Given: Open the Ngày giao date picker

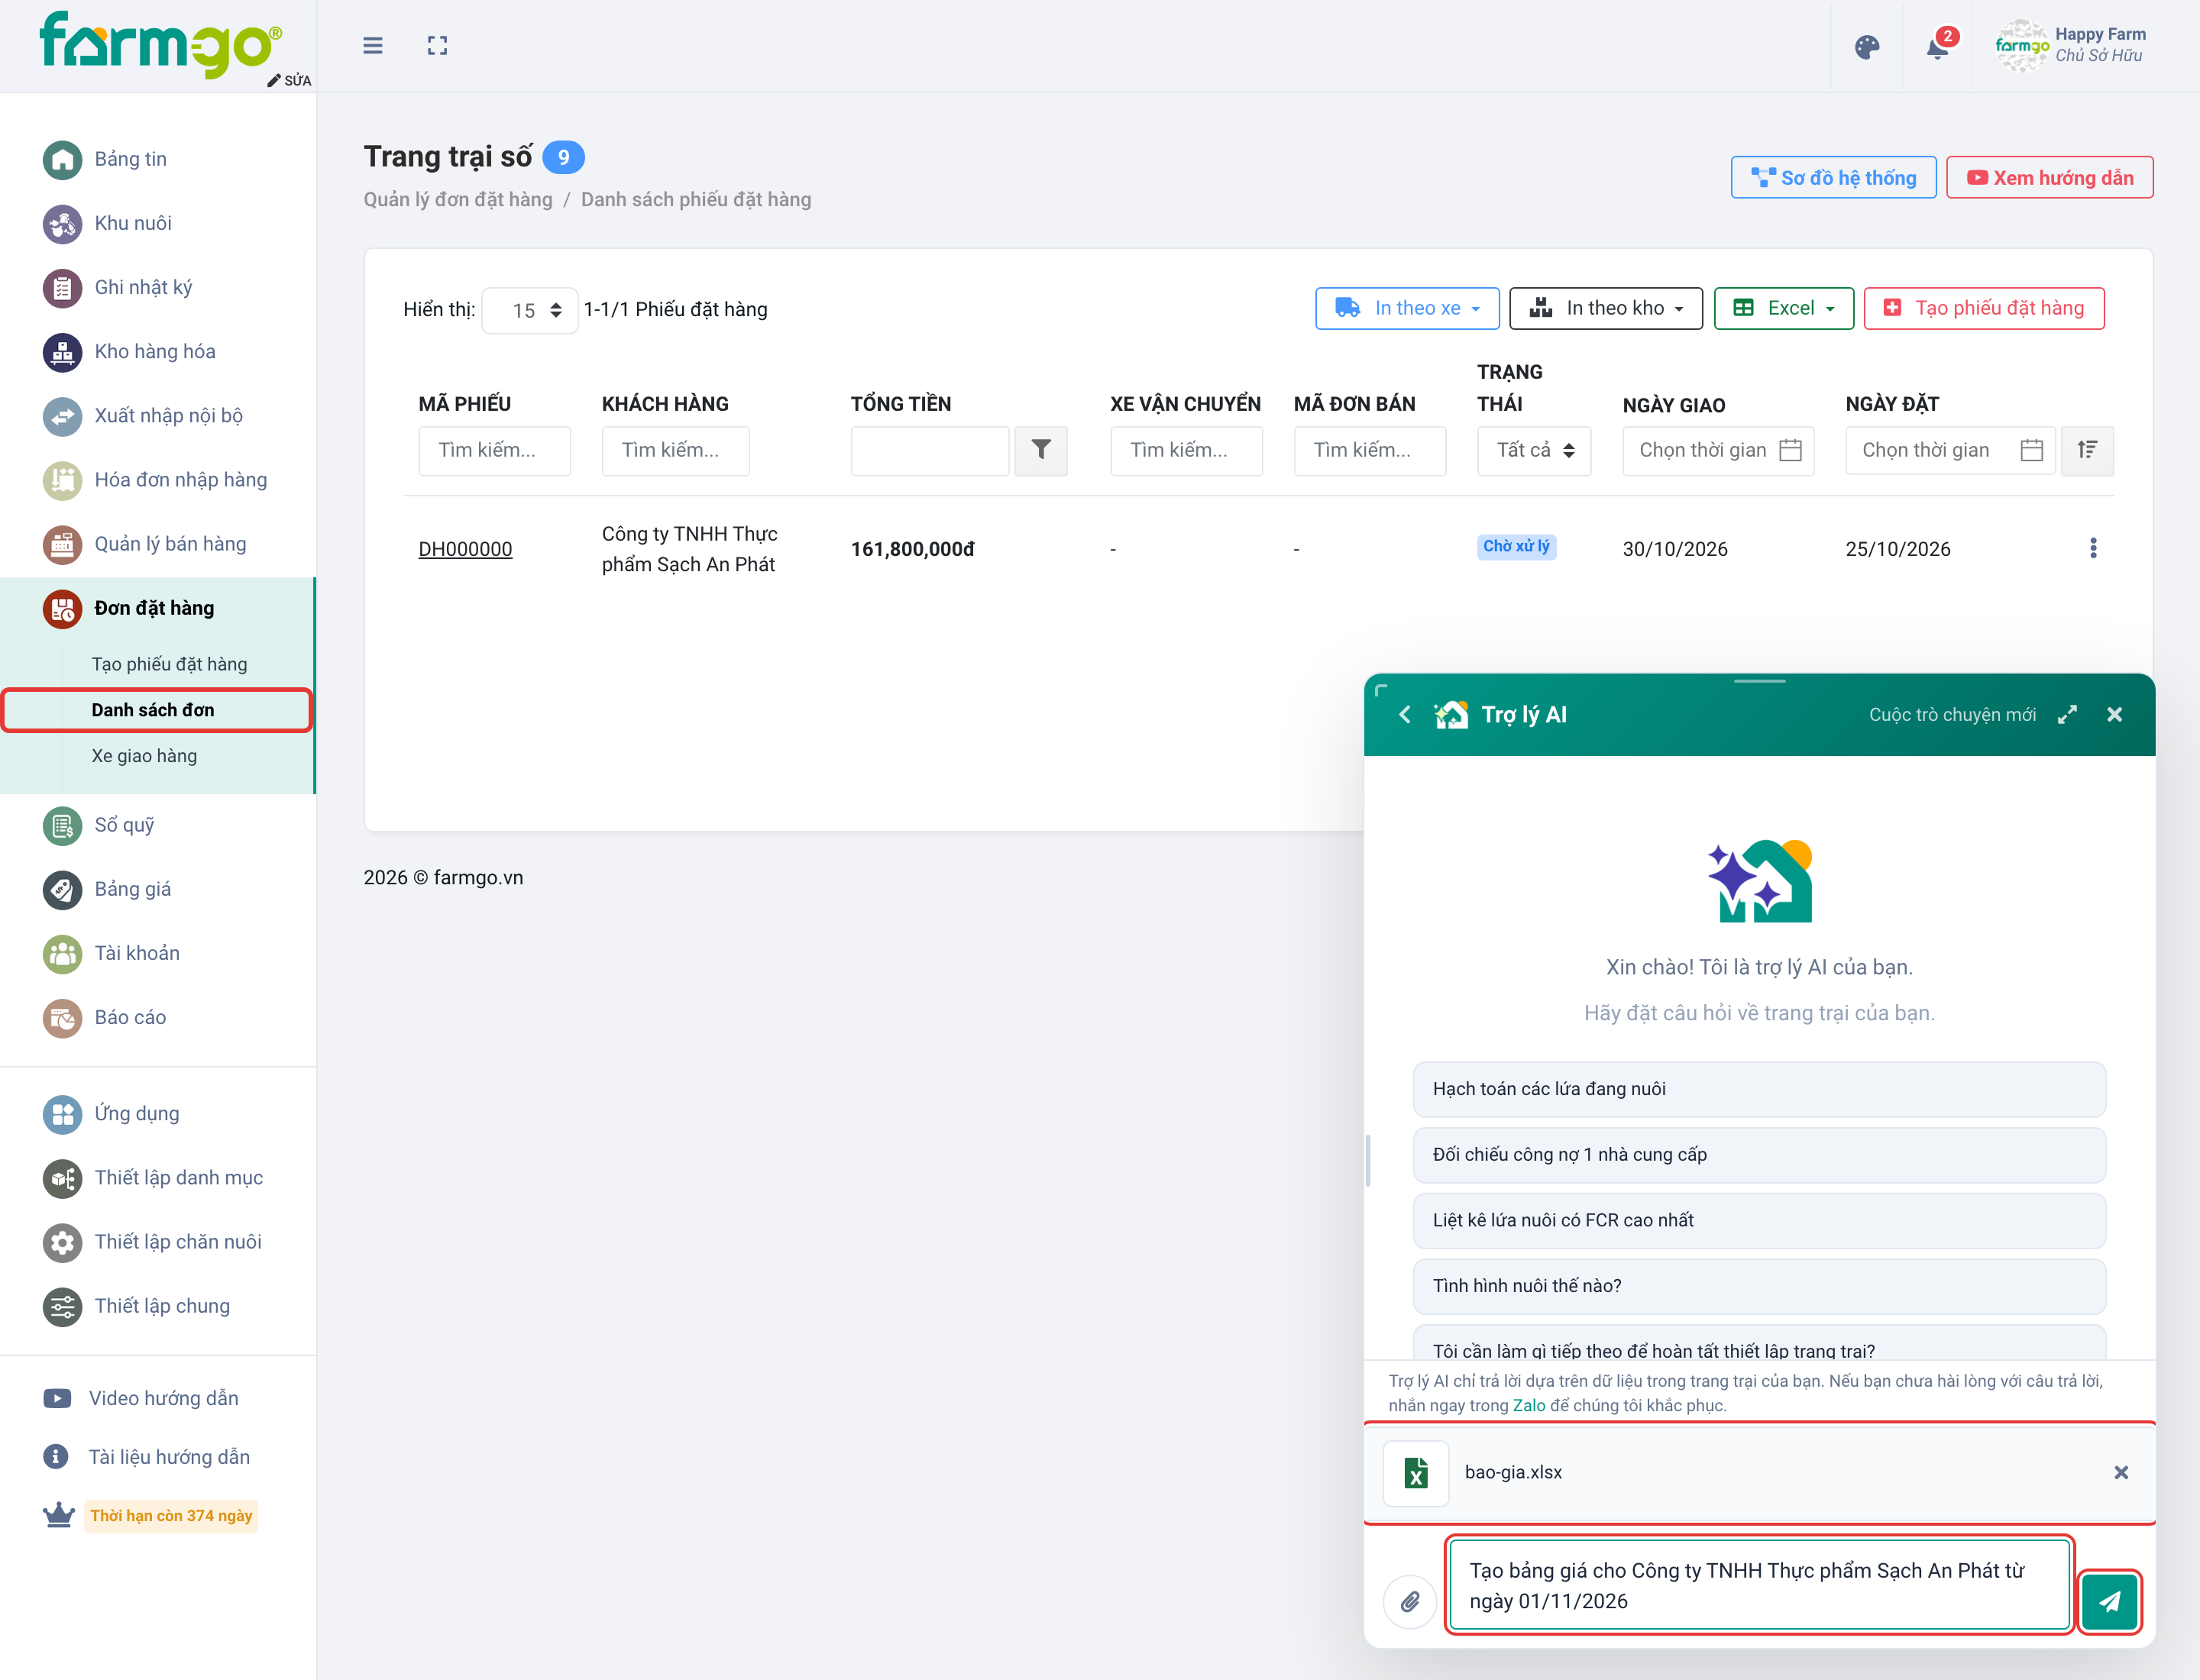Looking at the screenshot, I should (1718, 450).
